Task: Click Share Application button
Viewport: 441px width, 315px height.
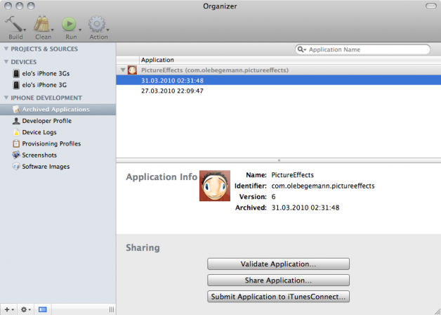Action: pos(278,280)
